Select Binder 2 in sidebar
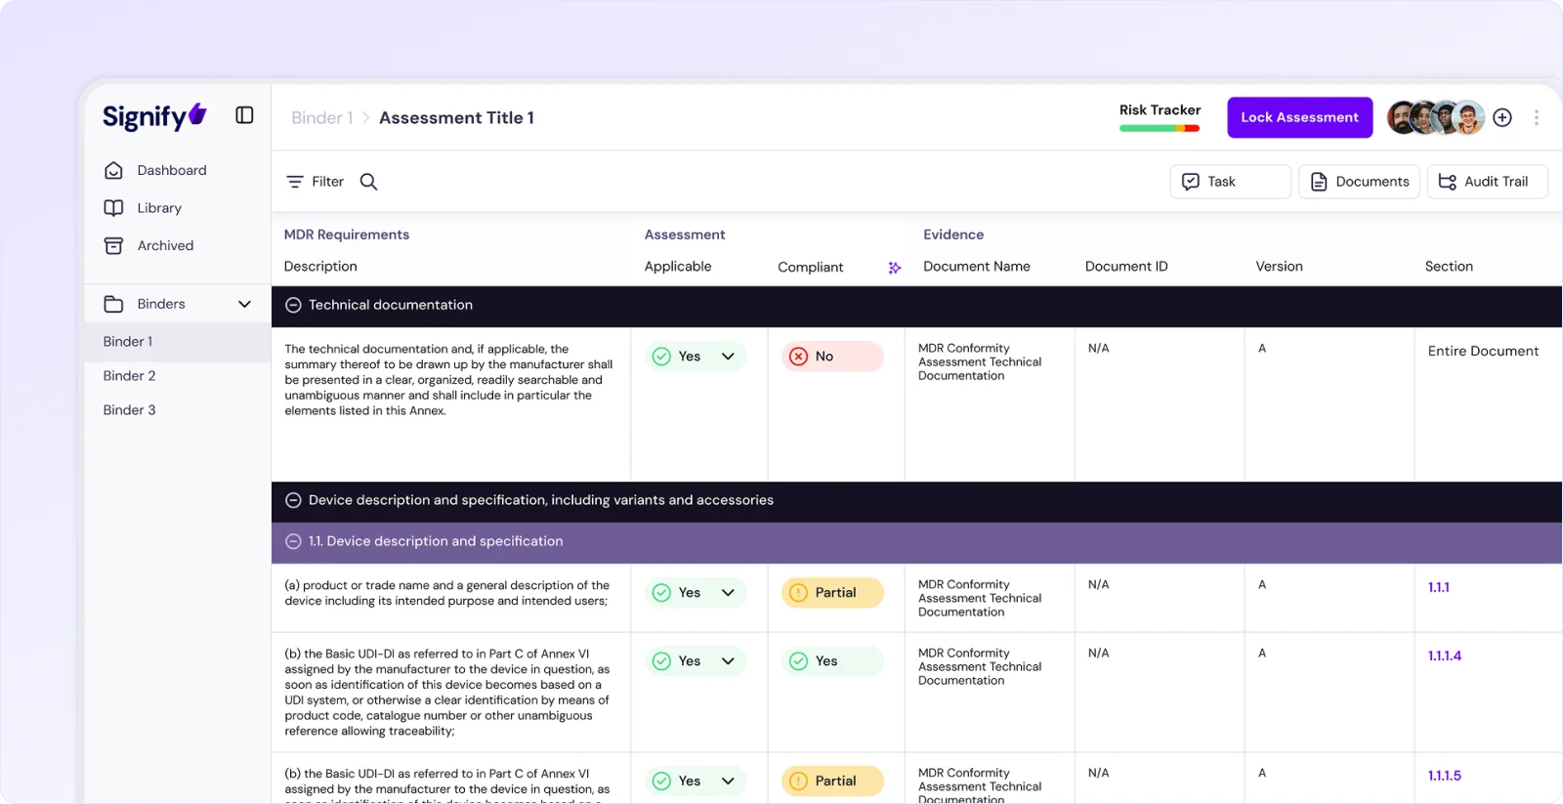 pos(130,376)
